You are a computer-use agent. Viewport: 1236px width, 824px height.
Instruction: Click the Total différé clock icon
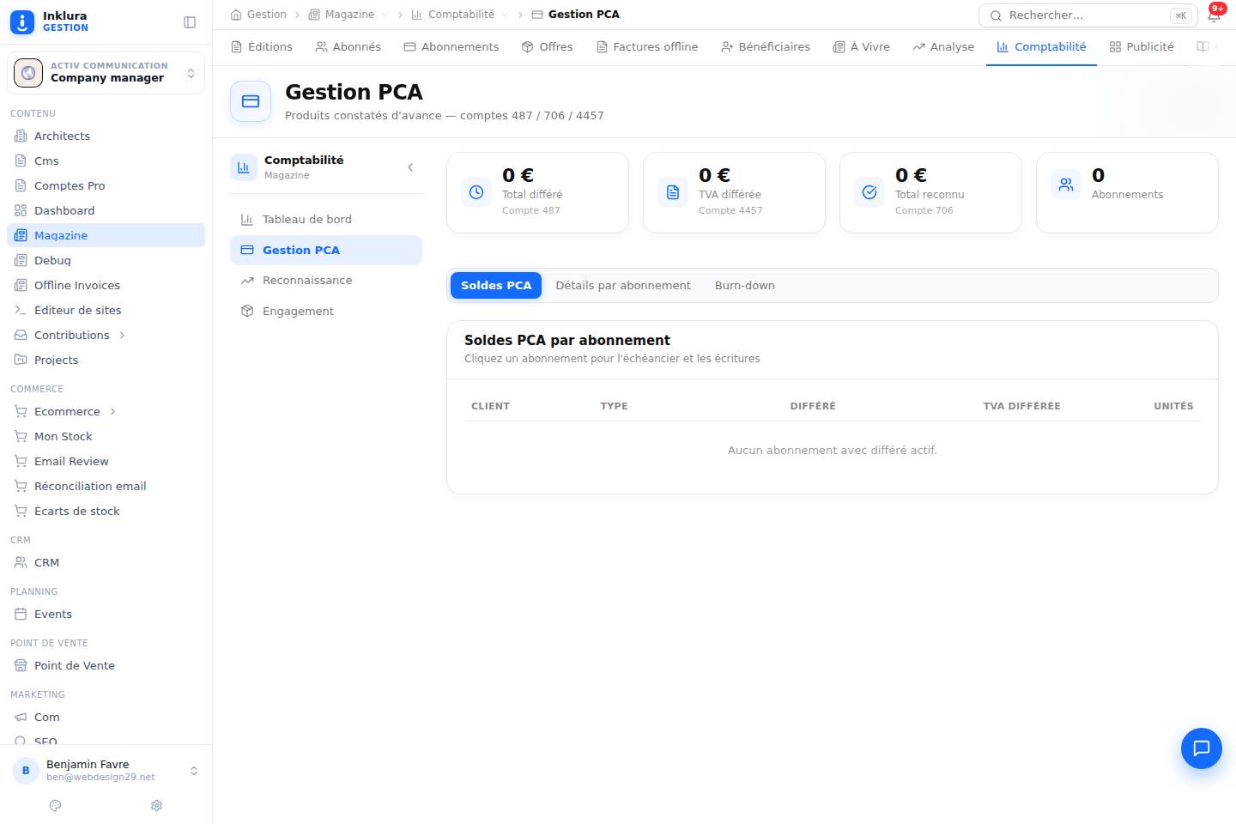point(476,192)
